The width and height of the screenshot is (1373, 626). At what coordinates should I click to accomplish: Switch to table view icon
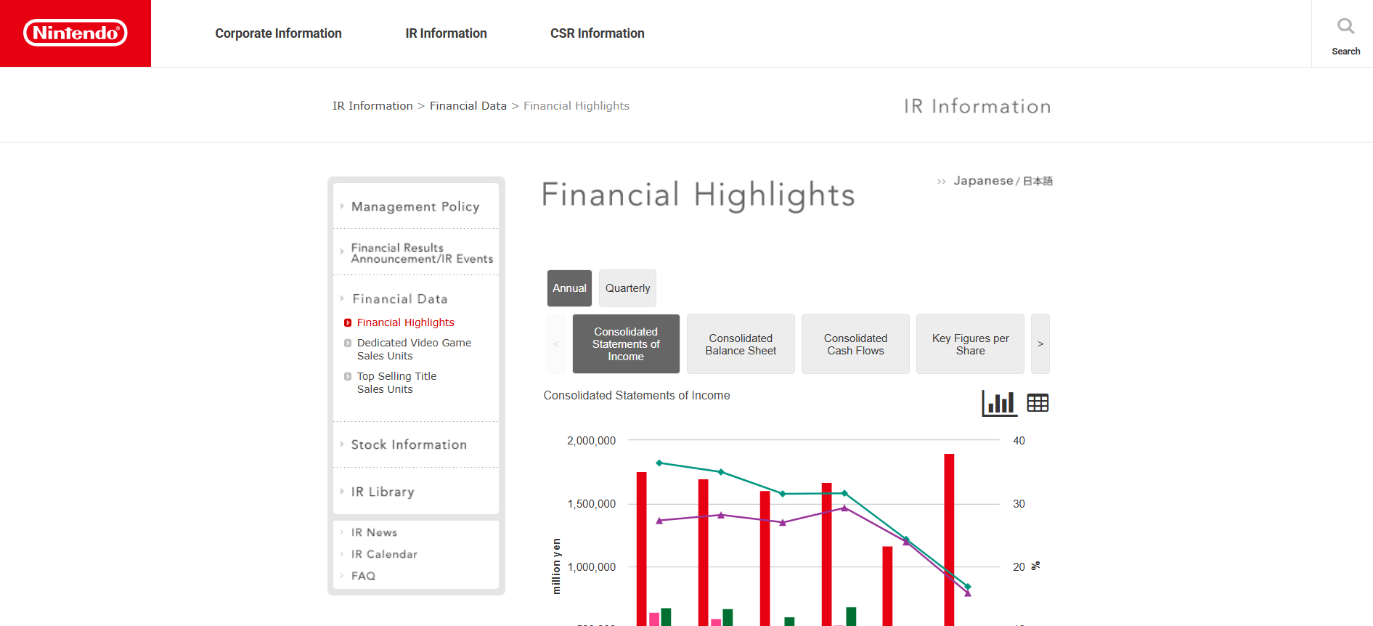[1038, 403]
